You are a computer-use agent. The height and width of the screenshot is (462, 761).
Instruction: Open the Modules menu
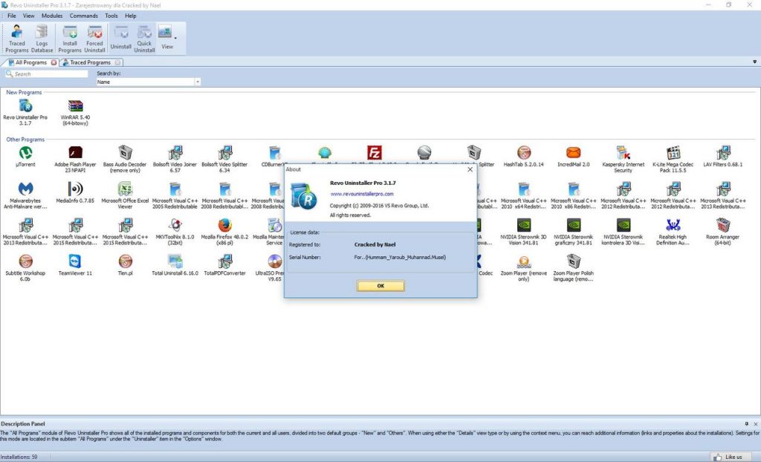coord(52,16)
